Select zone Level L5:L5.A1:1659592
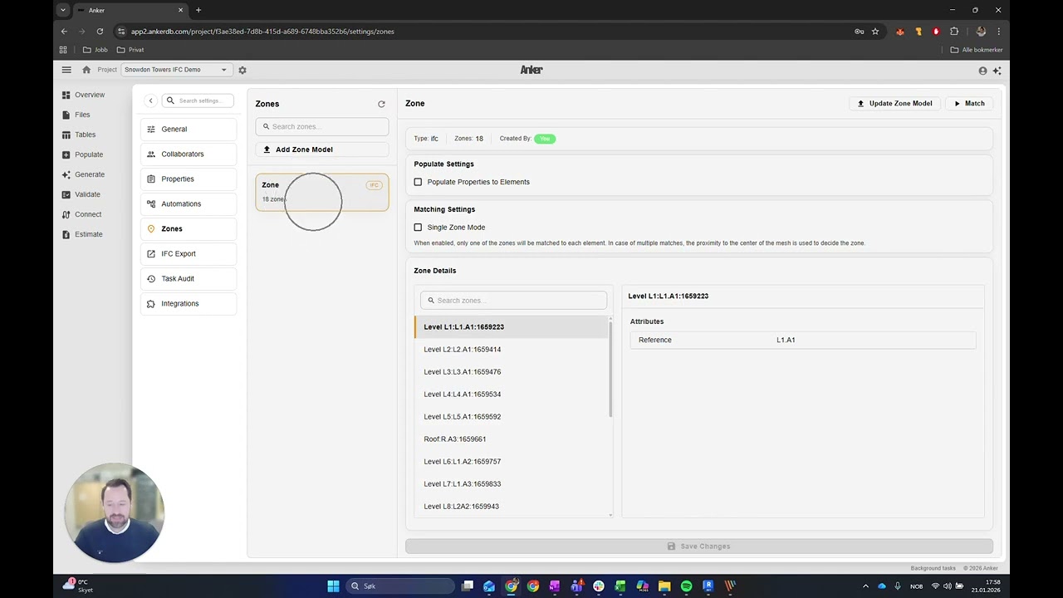Image resolution: width=1063 pixels, height=598 pixels. coord(511,417)
